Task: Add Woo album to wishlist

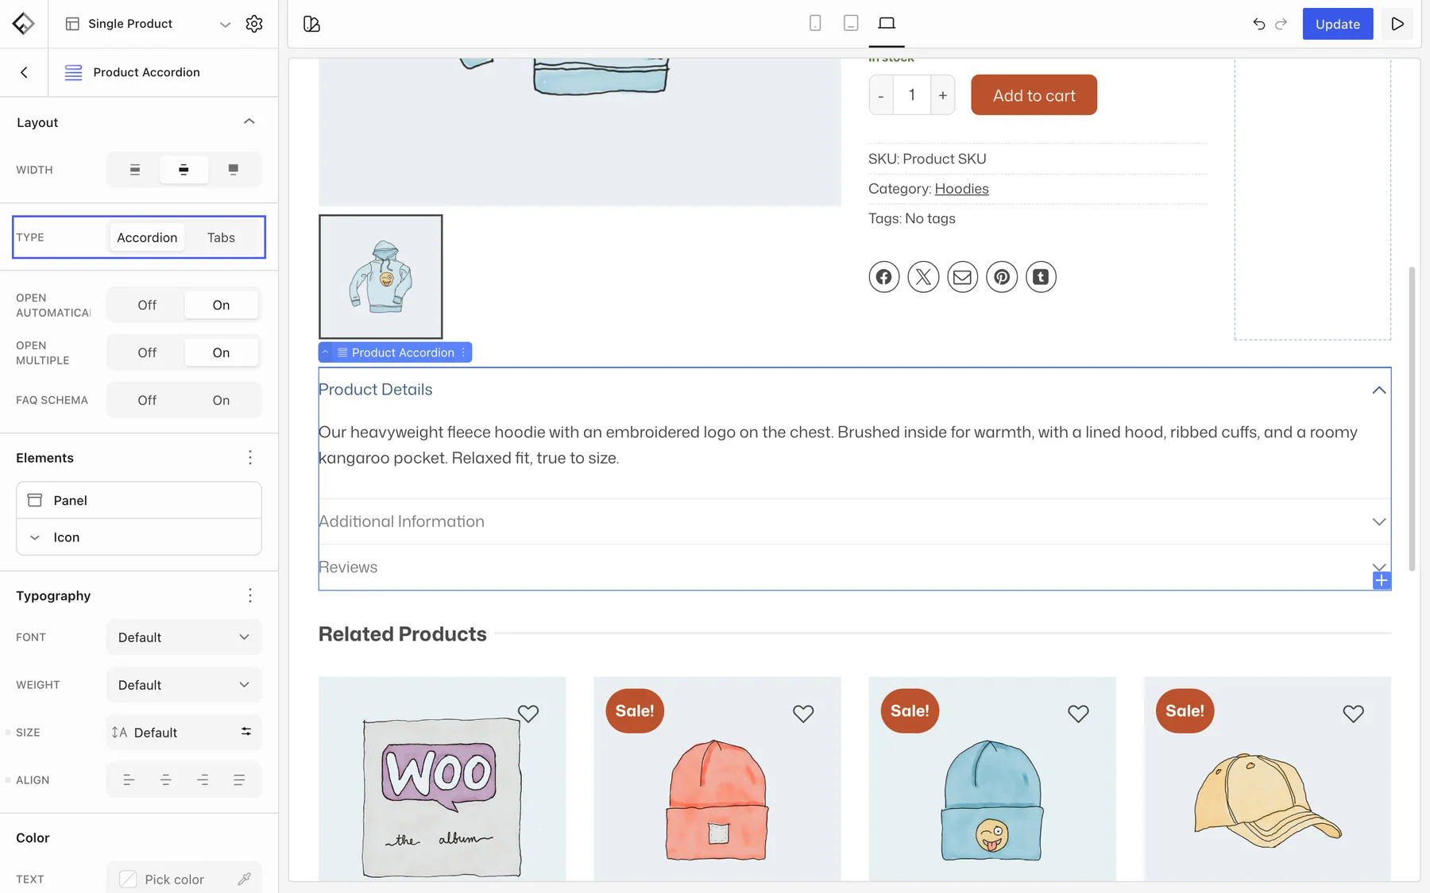Action: click(x=528, y=714)
